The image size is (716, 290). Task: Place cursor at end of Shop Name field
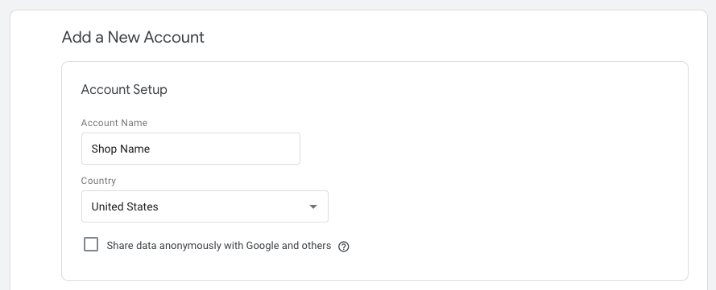coord(152,149)
